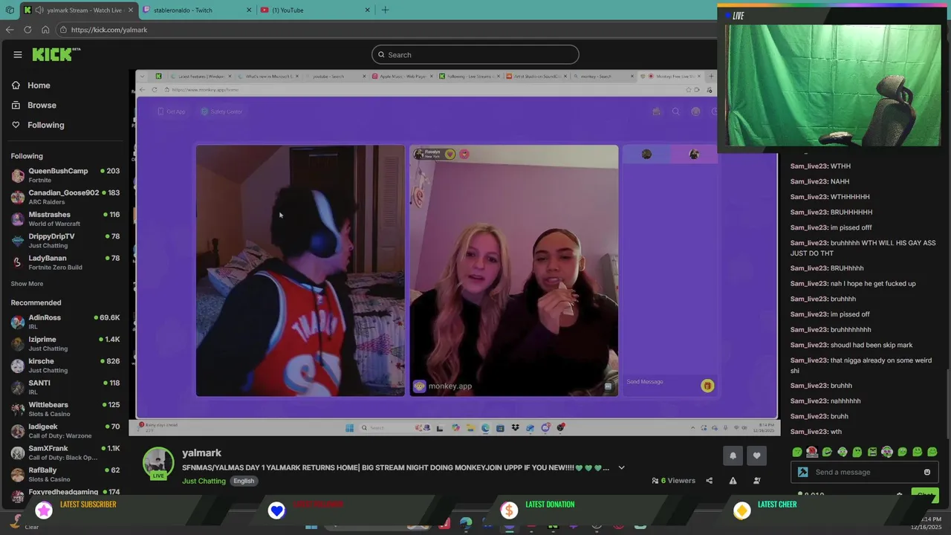951x535 pixels.
Task: Toggle stream notifications with the bell button
Action: coord(733,455)
